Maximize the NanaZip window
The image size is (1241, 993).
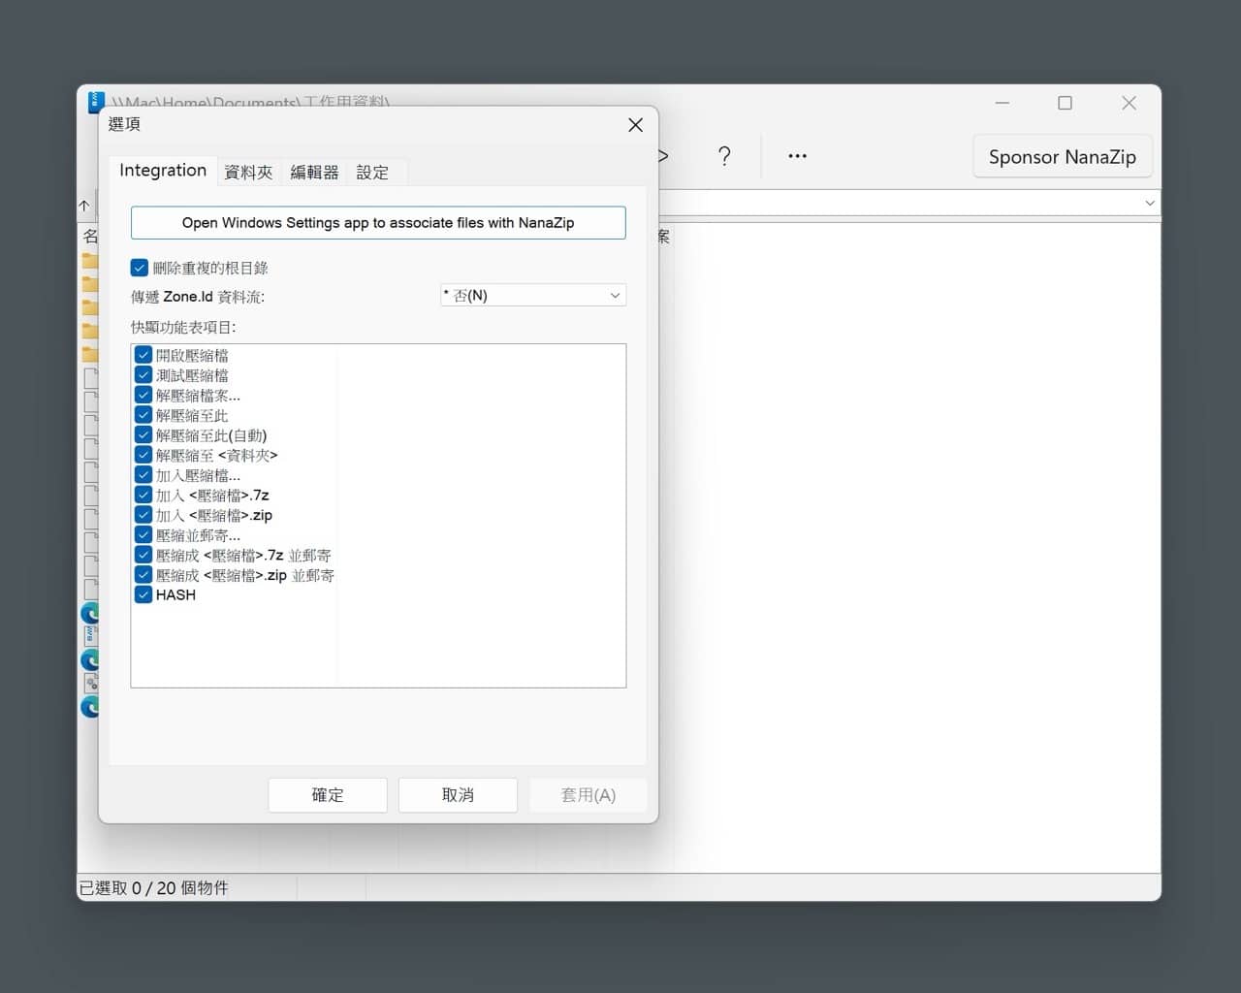(x=1065, y=103)
